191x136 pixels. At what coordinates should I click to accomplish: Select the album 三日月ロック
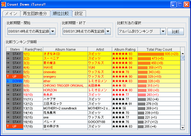coord(65,104)
